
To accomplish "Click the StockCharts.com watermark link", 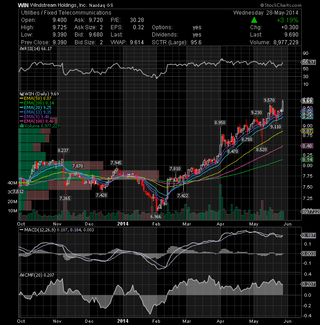I will click(281, 5).
